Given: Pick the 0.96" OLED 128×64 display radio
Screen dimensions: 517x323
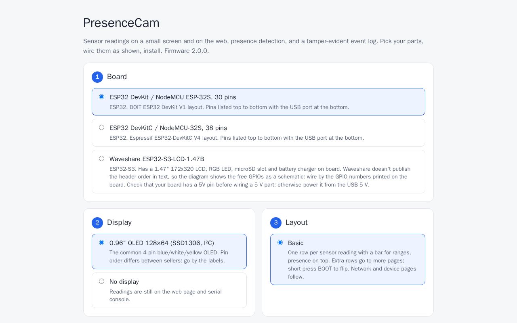Looking at the screenshot, I should click(101, 243).
